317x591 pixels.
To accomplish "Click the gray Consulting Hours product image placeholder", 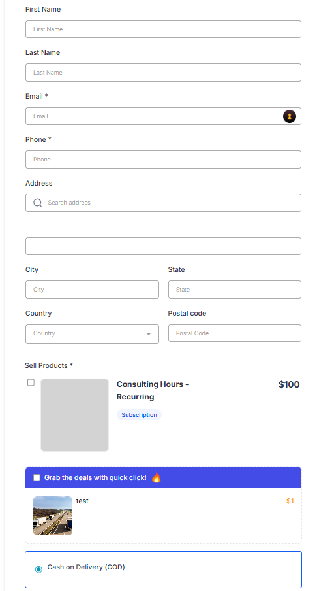I will click(x=74, y=415).
